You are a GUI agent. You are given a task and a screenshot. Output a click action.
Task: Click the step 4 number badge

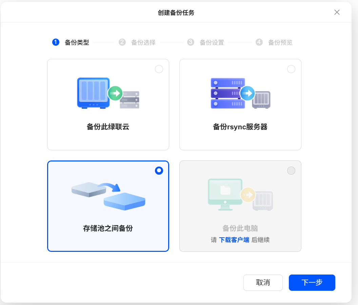(259, 42)
